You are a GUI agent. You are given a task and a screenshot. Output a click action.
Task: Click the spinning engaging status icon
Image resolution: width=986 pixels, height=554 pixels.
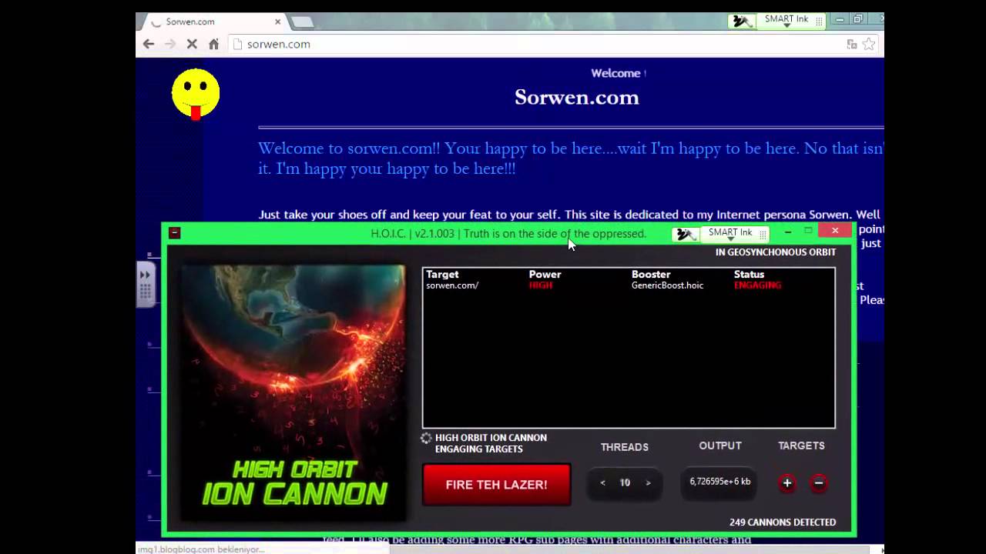click(x=426, y=439)
